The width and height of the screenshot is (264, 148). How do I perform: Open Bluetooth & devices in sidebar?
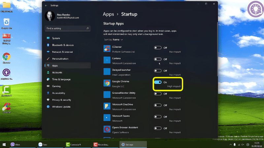click(68, 45)
